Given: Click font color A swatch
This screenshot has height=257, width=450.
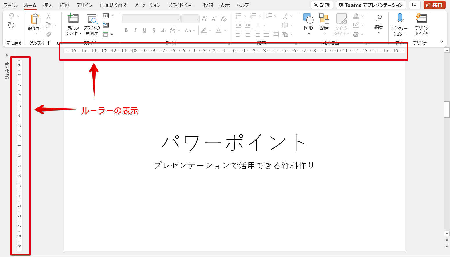Looking at the screenshot, I should tap(219, 30).
